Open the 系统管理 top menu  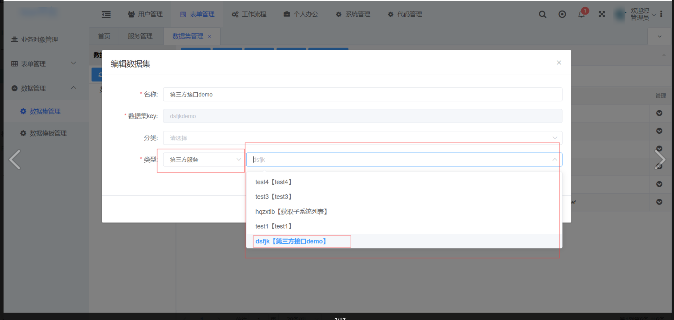tap(353, 14)
